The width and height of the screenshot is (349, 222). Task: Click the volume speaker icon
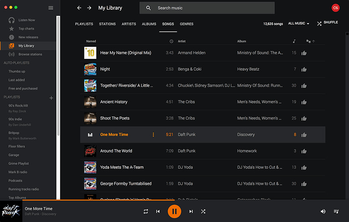coord(323,211)
